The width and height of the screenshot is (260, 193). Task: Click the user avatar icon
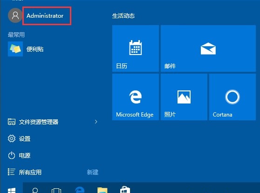pos(15,15)
